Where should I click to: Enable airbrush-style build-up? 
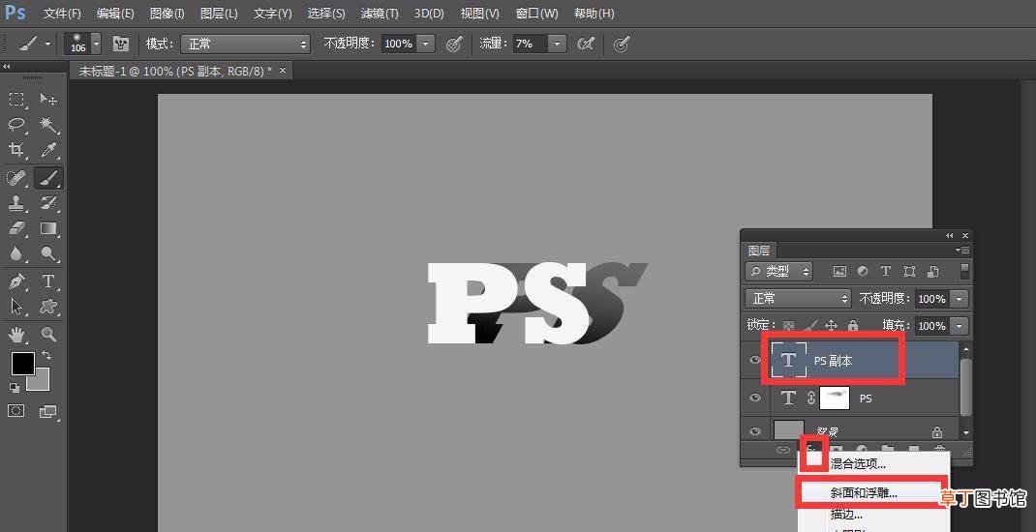click(x=586, y=44)
